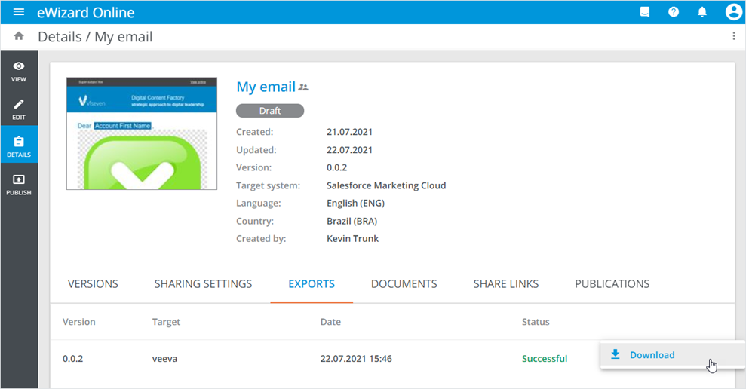This screenshot has height=389, width=746.
Task: Switch to Edit mode in sidebar
Action: point(19,109)
